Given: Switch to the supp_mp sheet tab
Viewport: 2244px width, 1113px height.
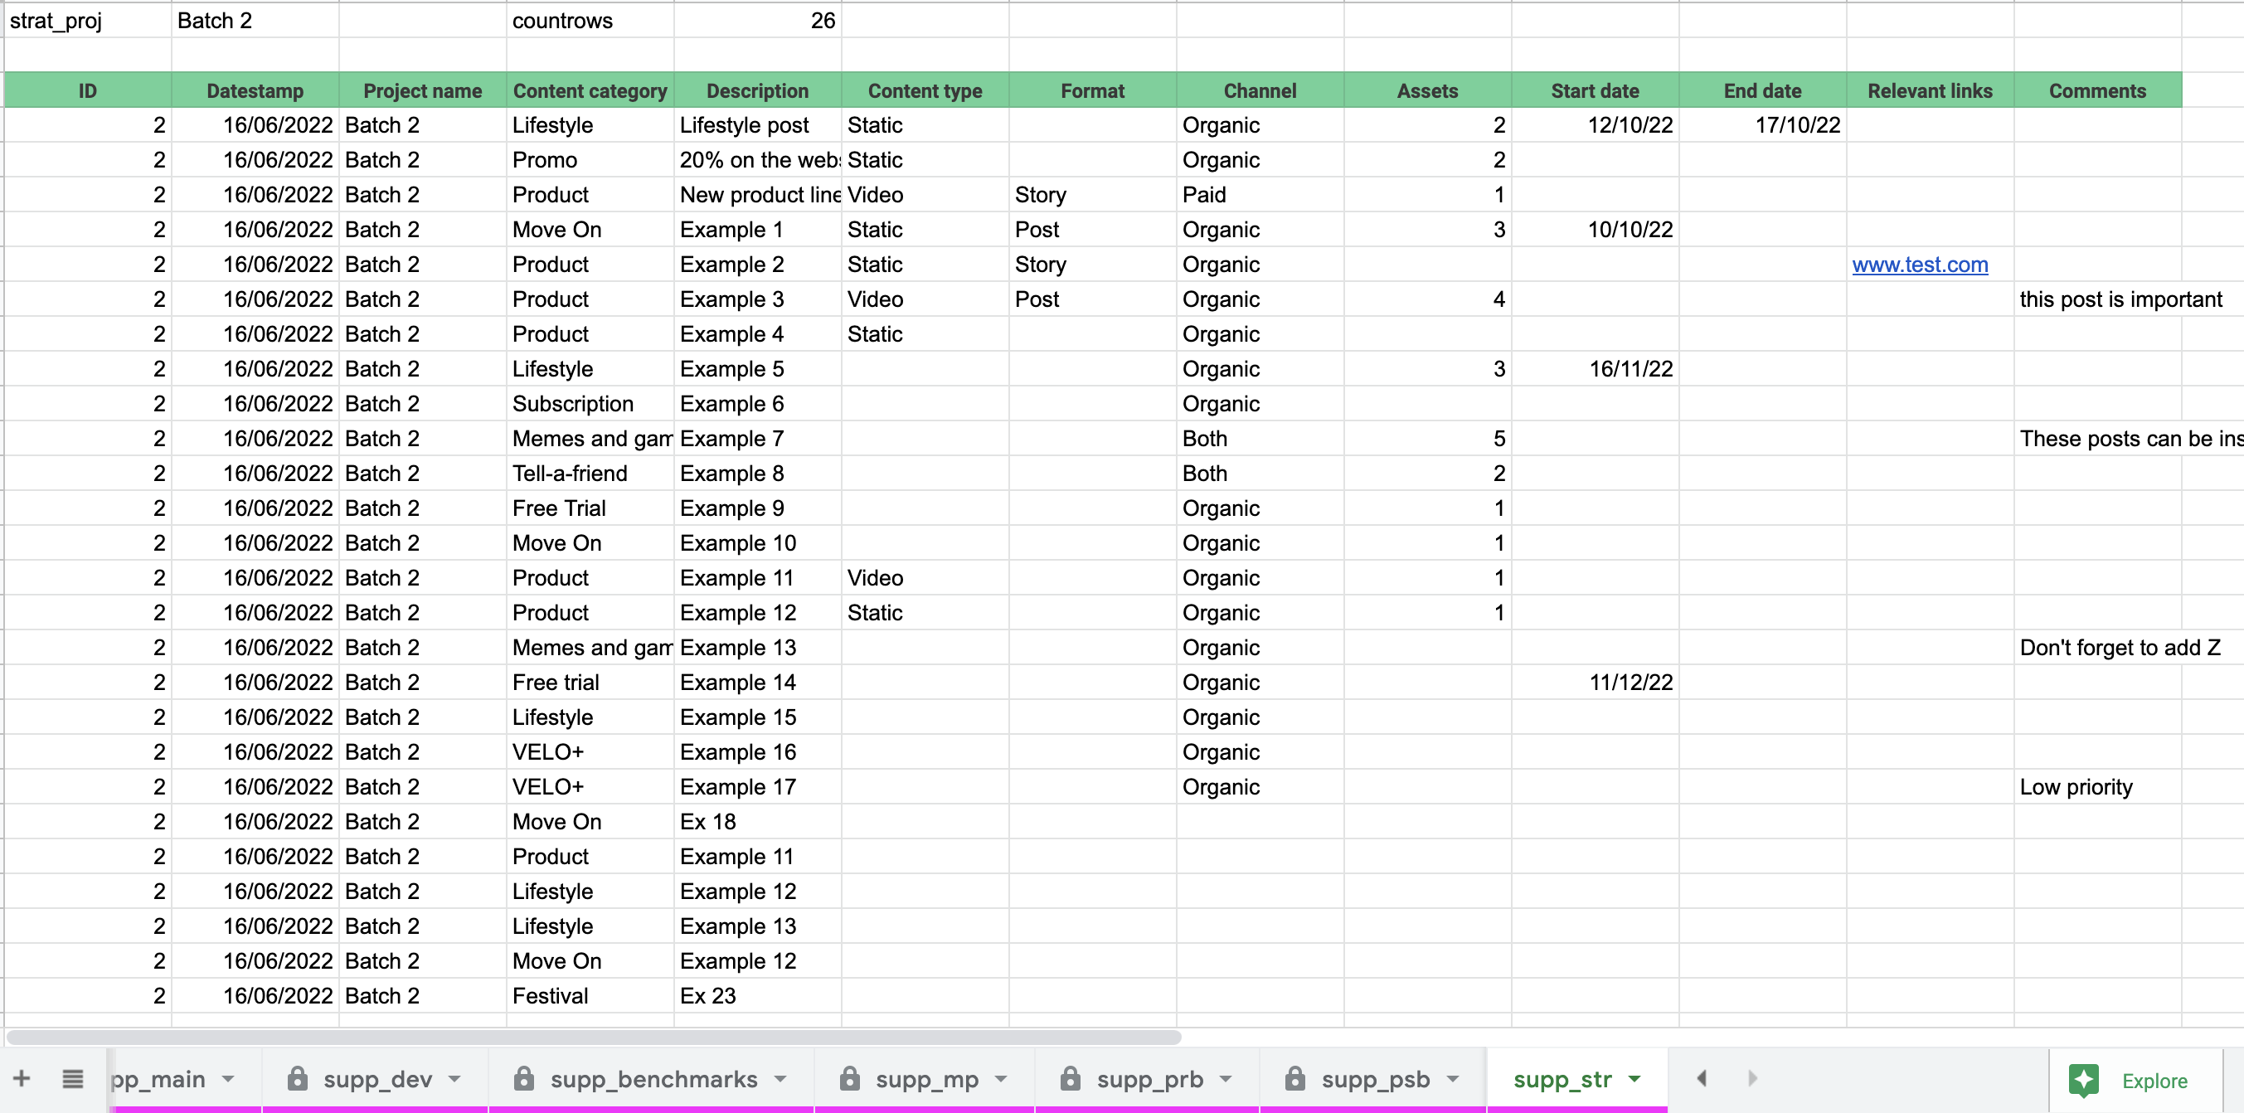Looking at the screenshot, I should point(925,1079).
